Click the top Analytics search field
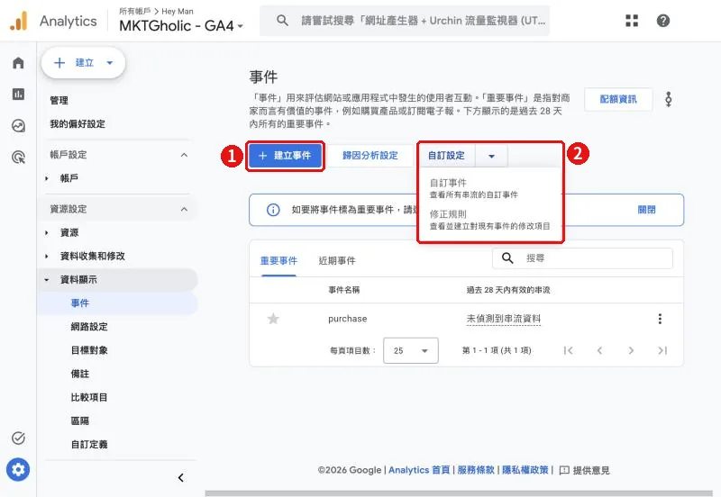Screen dimensions: 721x497 pyautogui.click(x=405, y=21)
